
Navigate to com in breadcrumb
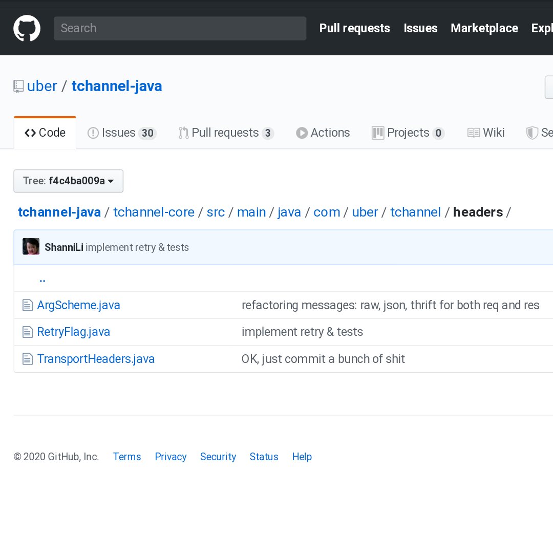(327, 212)
